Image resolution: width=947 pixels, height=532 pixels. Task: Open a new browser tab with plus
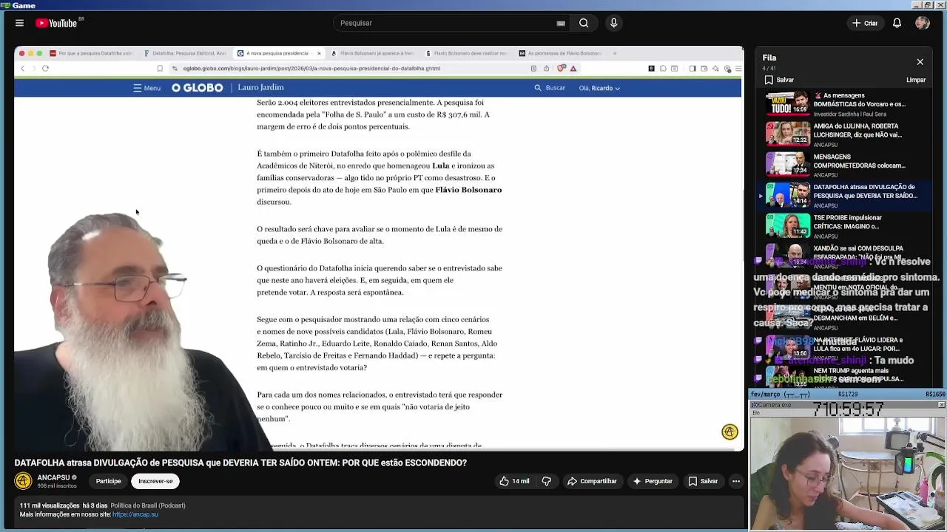[614, 53]
